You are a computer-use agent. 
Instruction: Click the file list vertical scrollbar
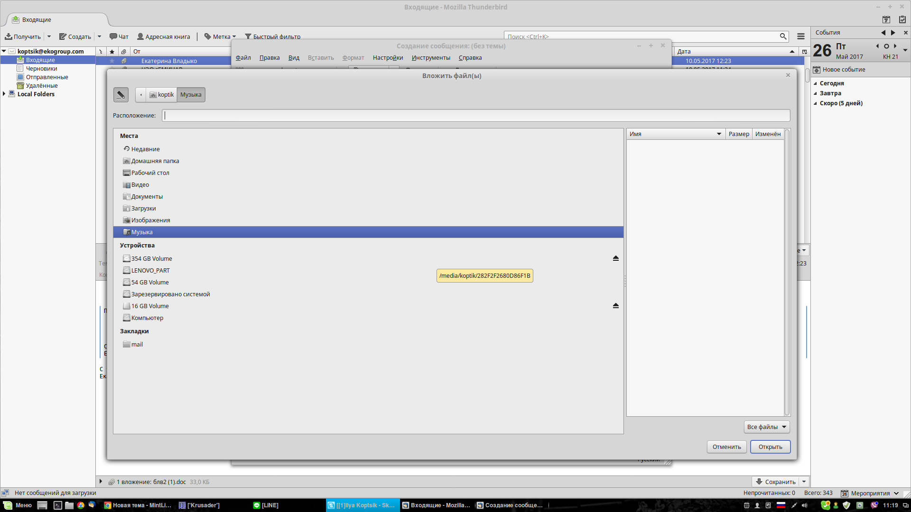(x=787, y=273)
